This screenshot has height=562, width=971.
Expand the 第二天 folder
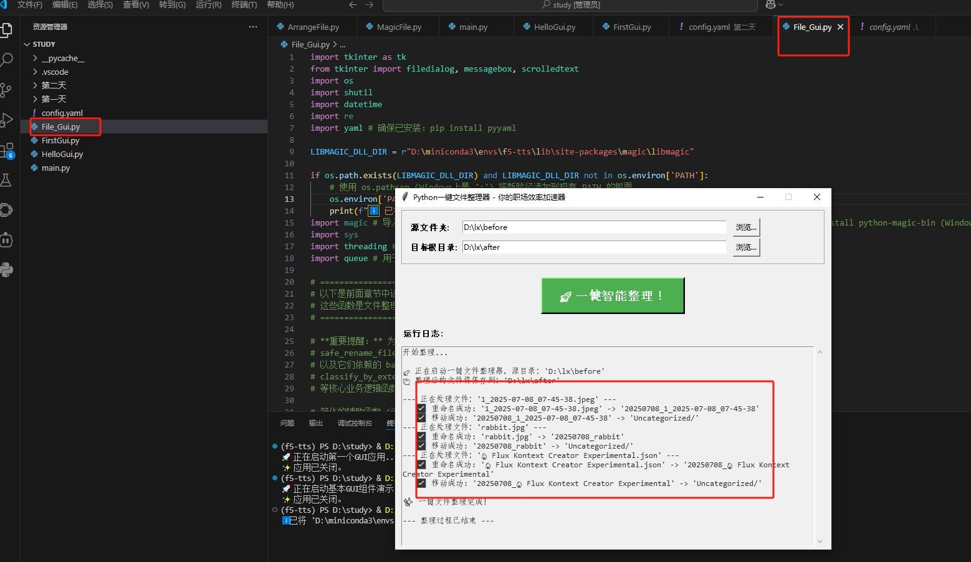35,85
